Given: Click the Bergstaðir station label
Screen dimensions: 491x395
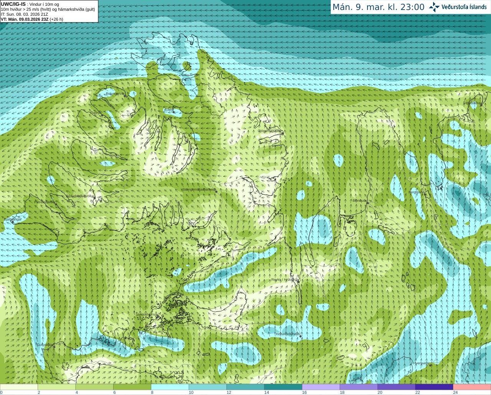Looking at the screenshot, I should click(416, 192).
